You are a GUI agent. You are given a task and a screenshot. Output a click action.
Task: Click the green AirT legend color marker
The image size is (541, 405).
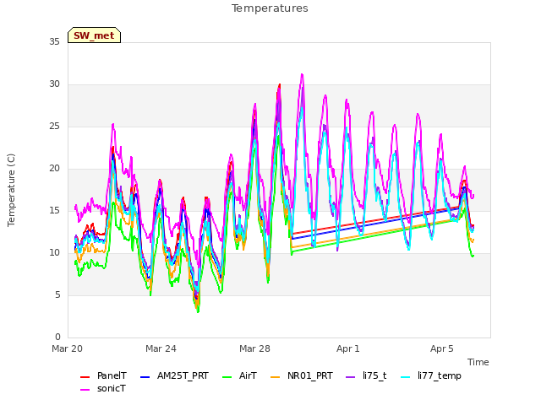pos(227,377)
